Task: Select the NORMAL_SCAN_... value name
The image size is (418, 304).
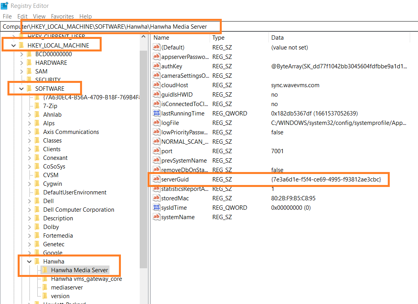Action: click(185, 142)
